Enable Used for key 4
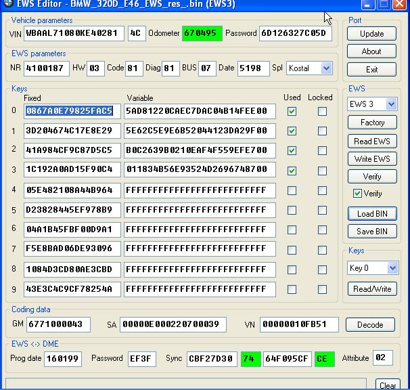Image resolution: width=410 pixels, height=390 pixels. [x=292, y=190]
